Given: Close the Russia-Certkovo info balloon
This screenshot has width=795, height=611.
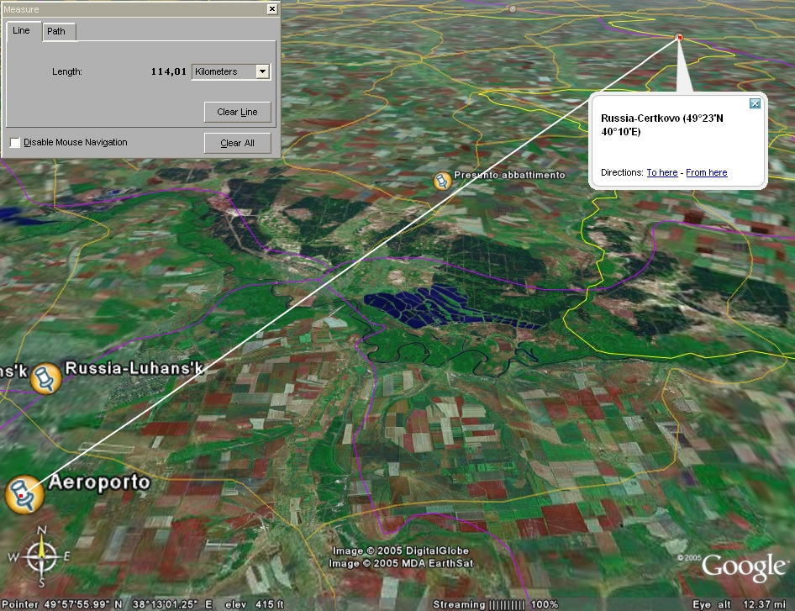Looking at the screenshot, I should (x=755, y=103).
